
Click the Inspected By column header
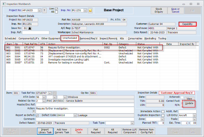187,44
